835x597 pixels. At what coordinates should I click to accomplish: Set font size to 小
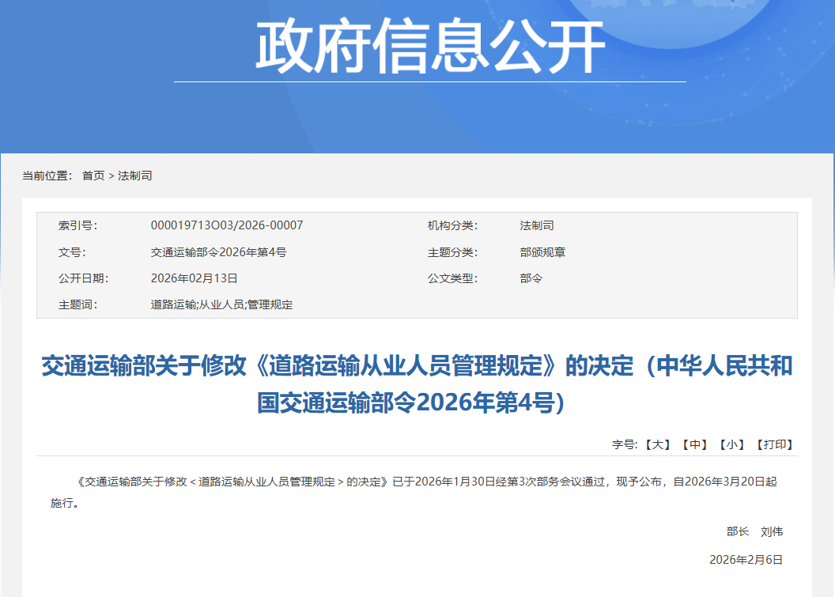pos(732,444)
